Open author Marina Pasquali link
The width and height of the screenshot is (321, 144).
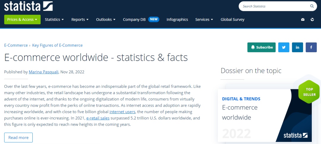pos(43,72)
